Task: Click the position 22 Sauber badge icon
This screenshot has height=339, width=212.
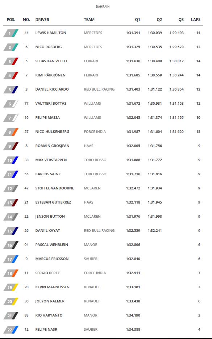Action: pyautogui.click(x=11, y=330)
